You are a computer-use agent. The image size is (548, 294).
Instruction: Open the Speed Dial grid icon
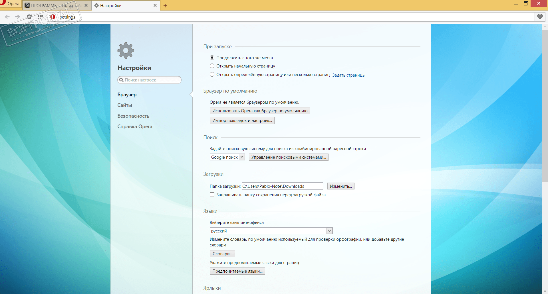pos(40,17)
